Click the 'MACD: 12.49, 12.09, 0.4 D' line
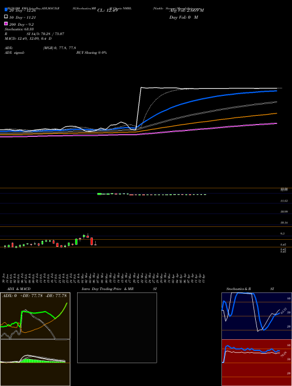Viewport: 292px width, 386px height. click(x=28, y=39)
